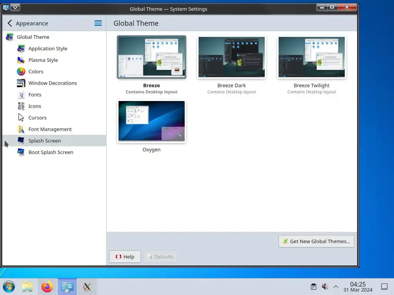Click the Global Theme sidebar icon
Viewport: 394px width, 295px height.
(x=10, y=37)
